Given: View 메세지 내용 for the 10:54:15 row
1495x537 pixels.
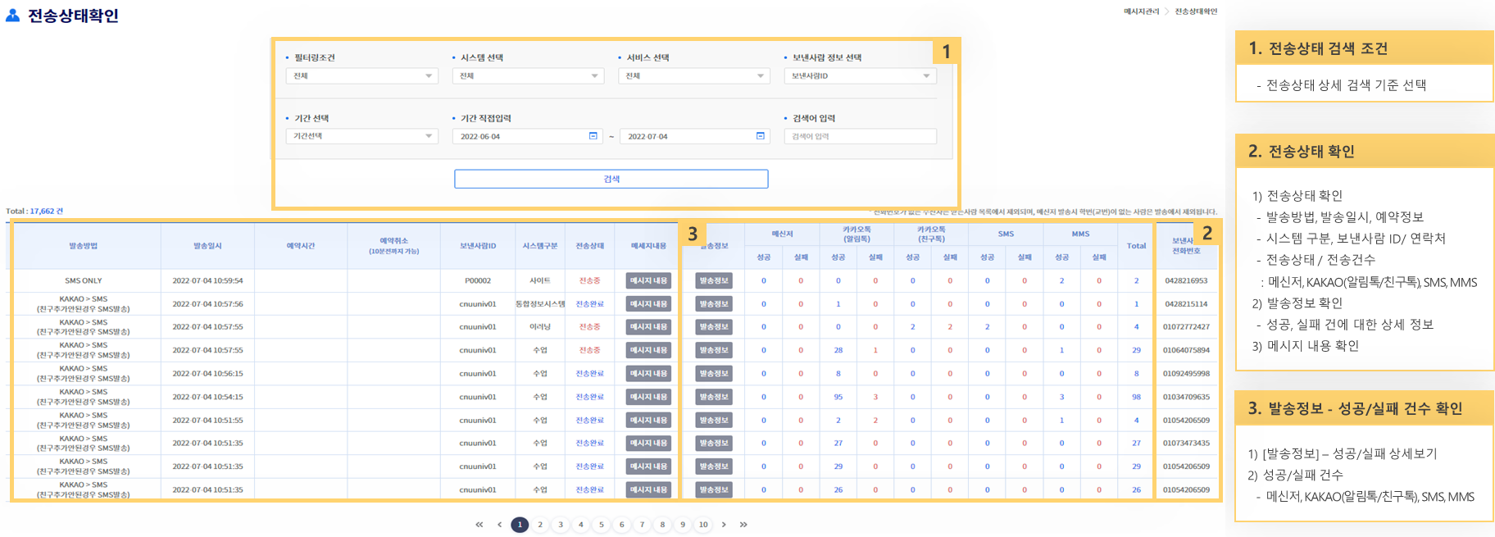Looking at the screenshot, I should coord(648,397).
